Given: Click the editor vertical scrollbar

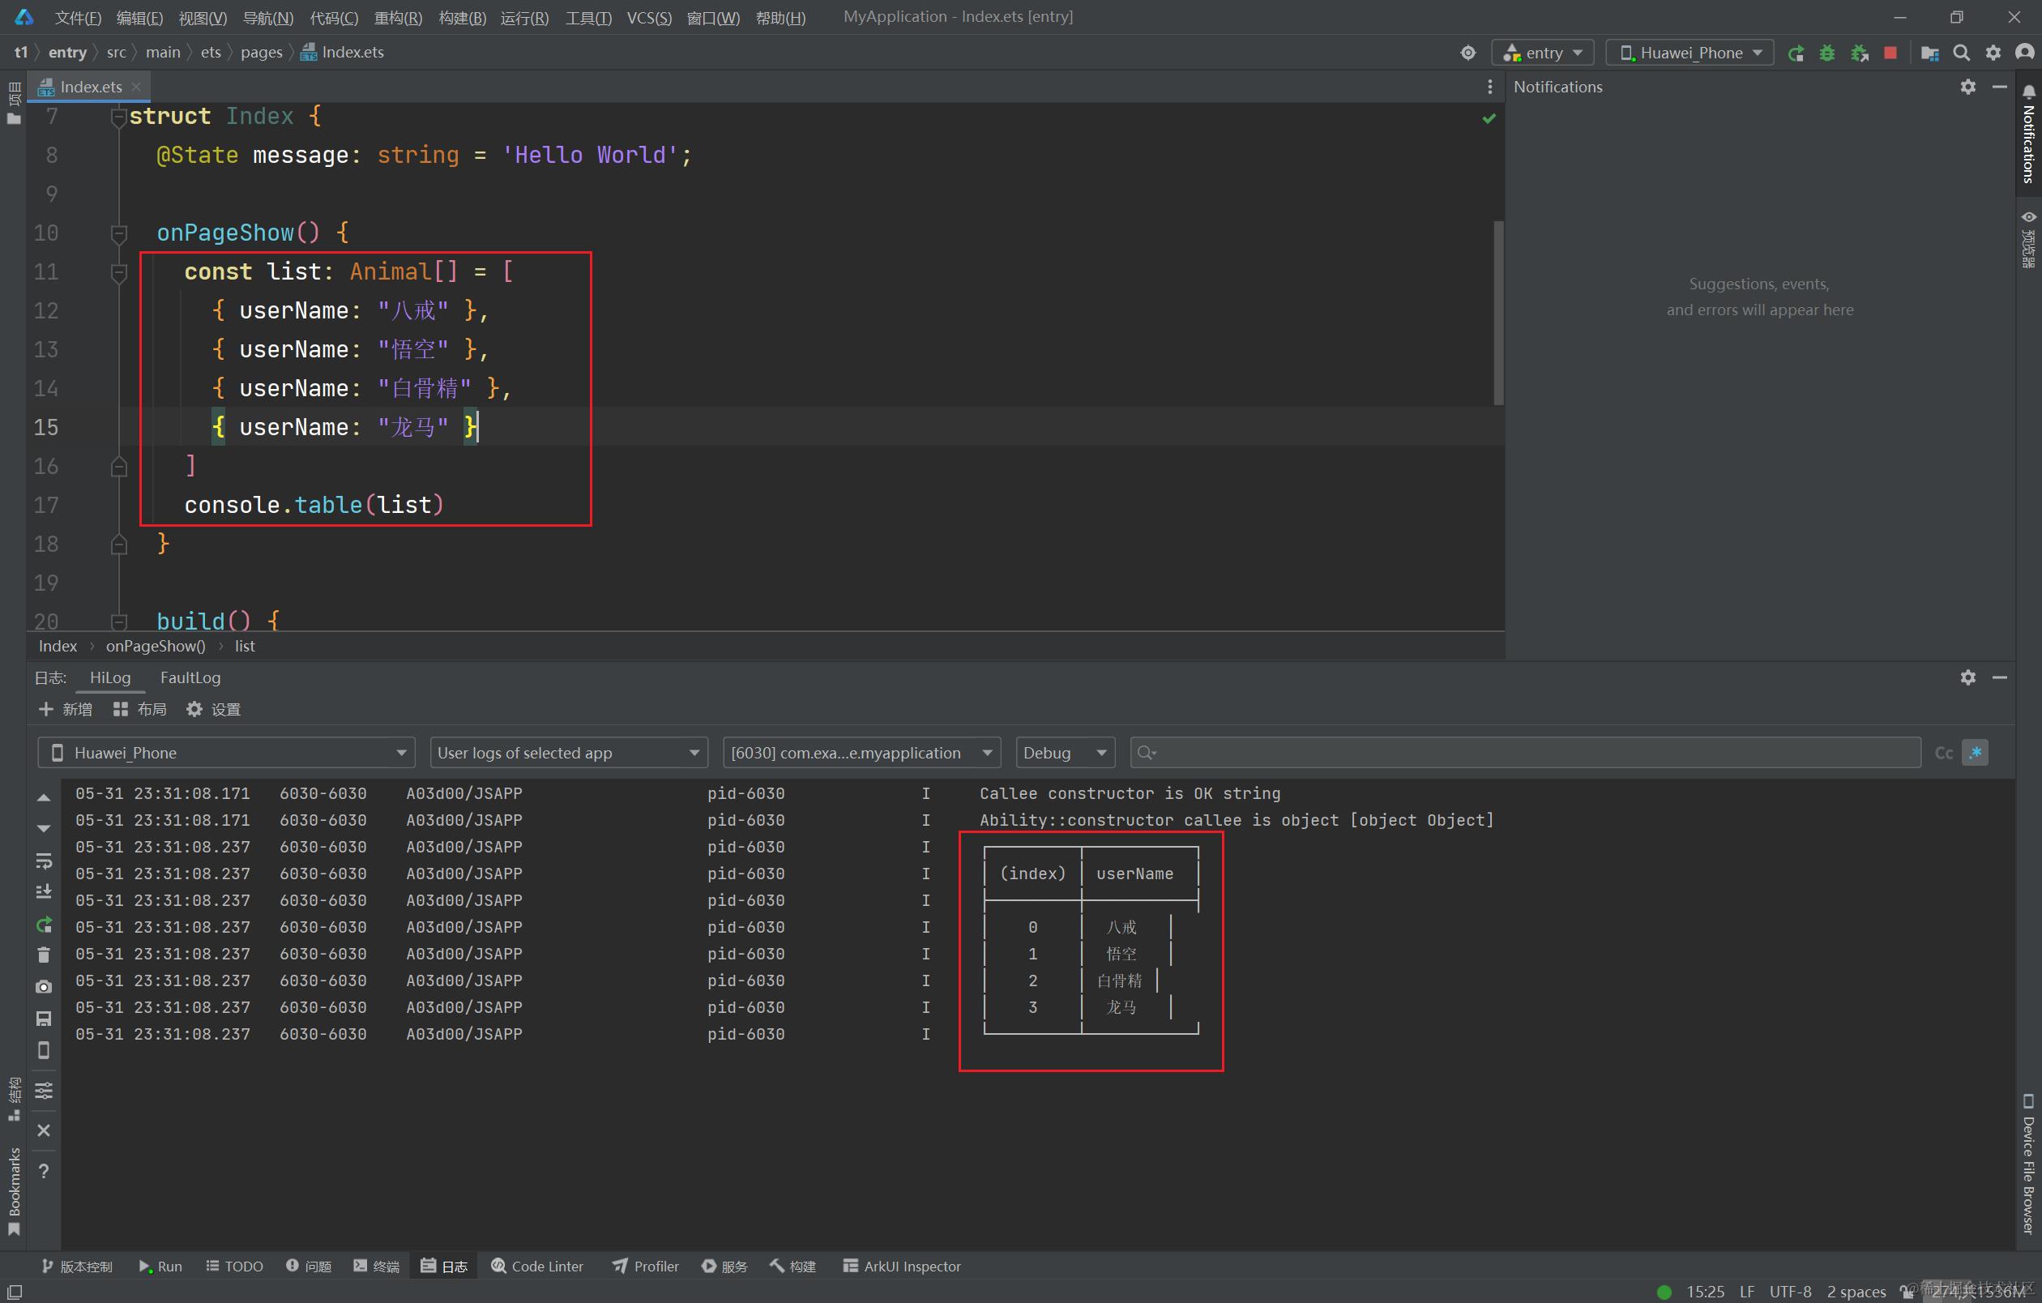Looking at the screenshot, I should pyautogui.click(x=1497, y=314).
